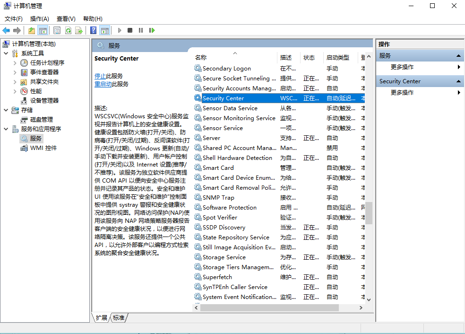Click the 计算机管理(本地) root node icon
The width and height of the screenshot is (465, 334).
point(6,44)
